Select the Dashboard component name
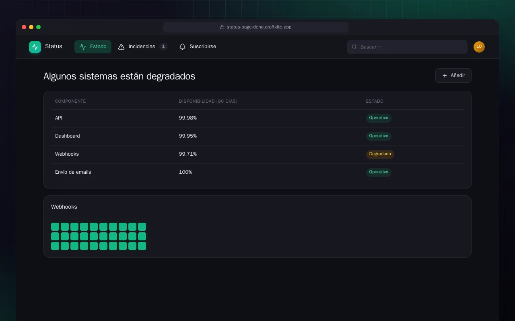 (68, 136)
